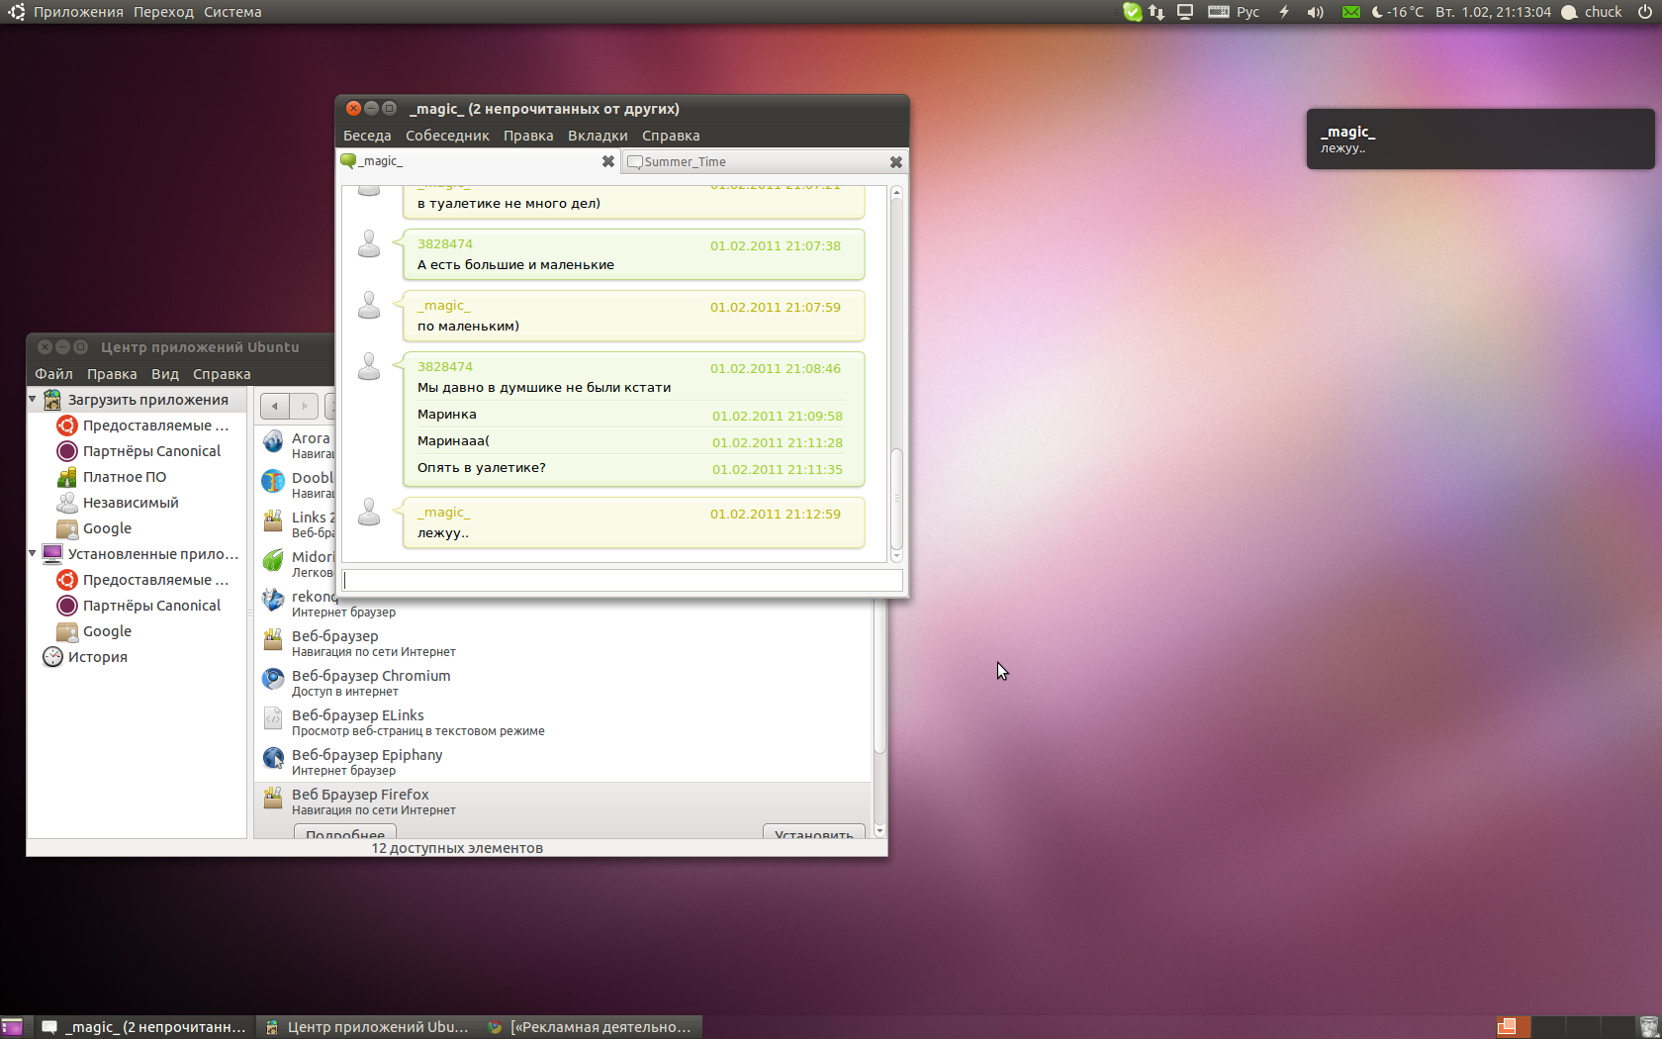The width and height of the screenshot is (1662, 1039).
Task: Open the Переход menu in top panel
Action: pyautogui.click(x=163, y=12)
